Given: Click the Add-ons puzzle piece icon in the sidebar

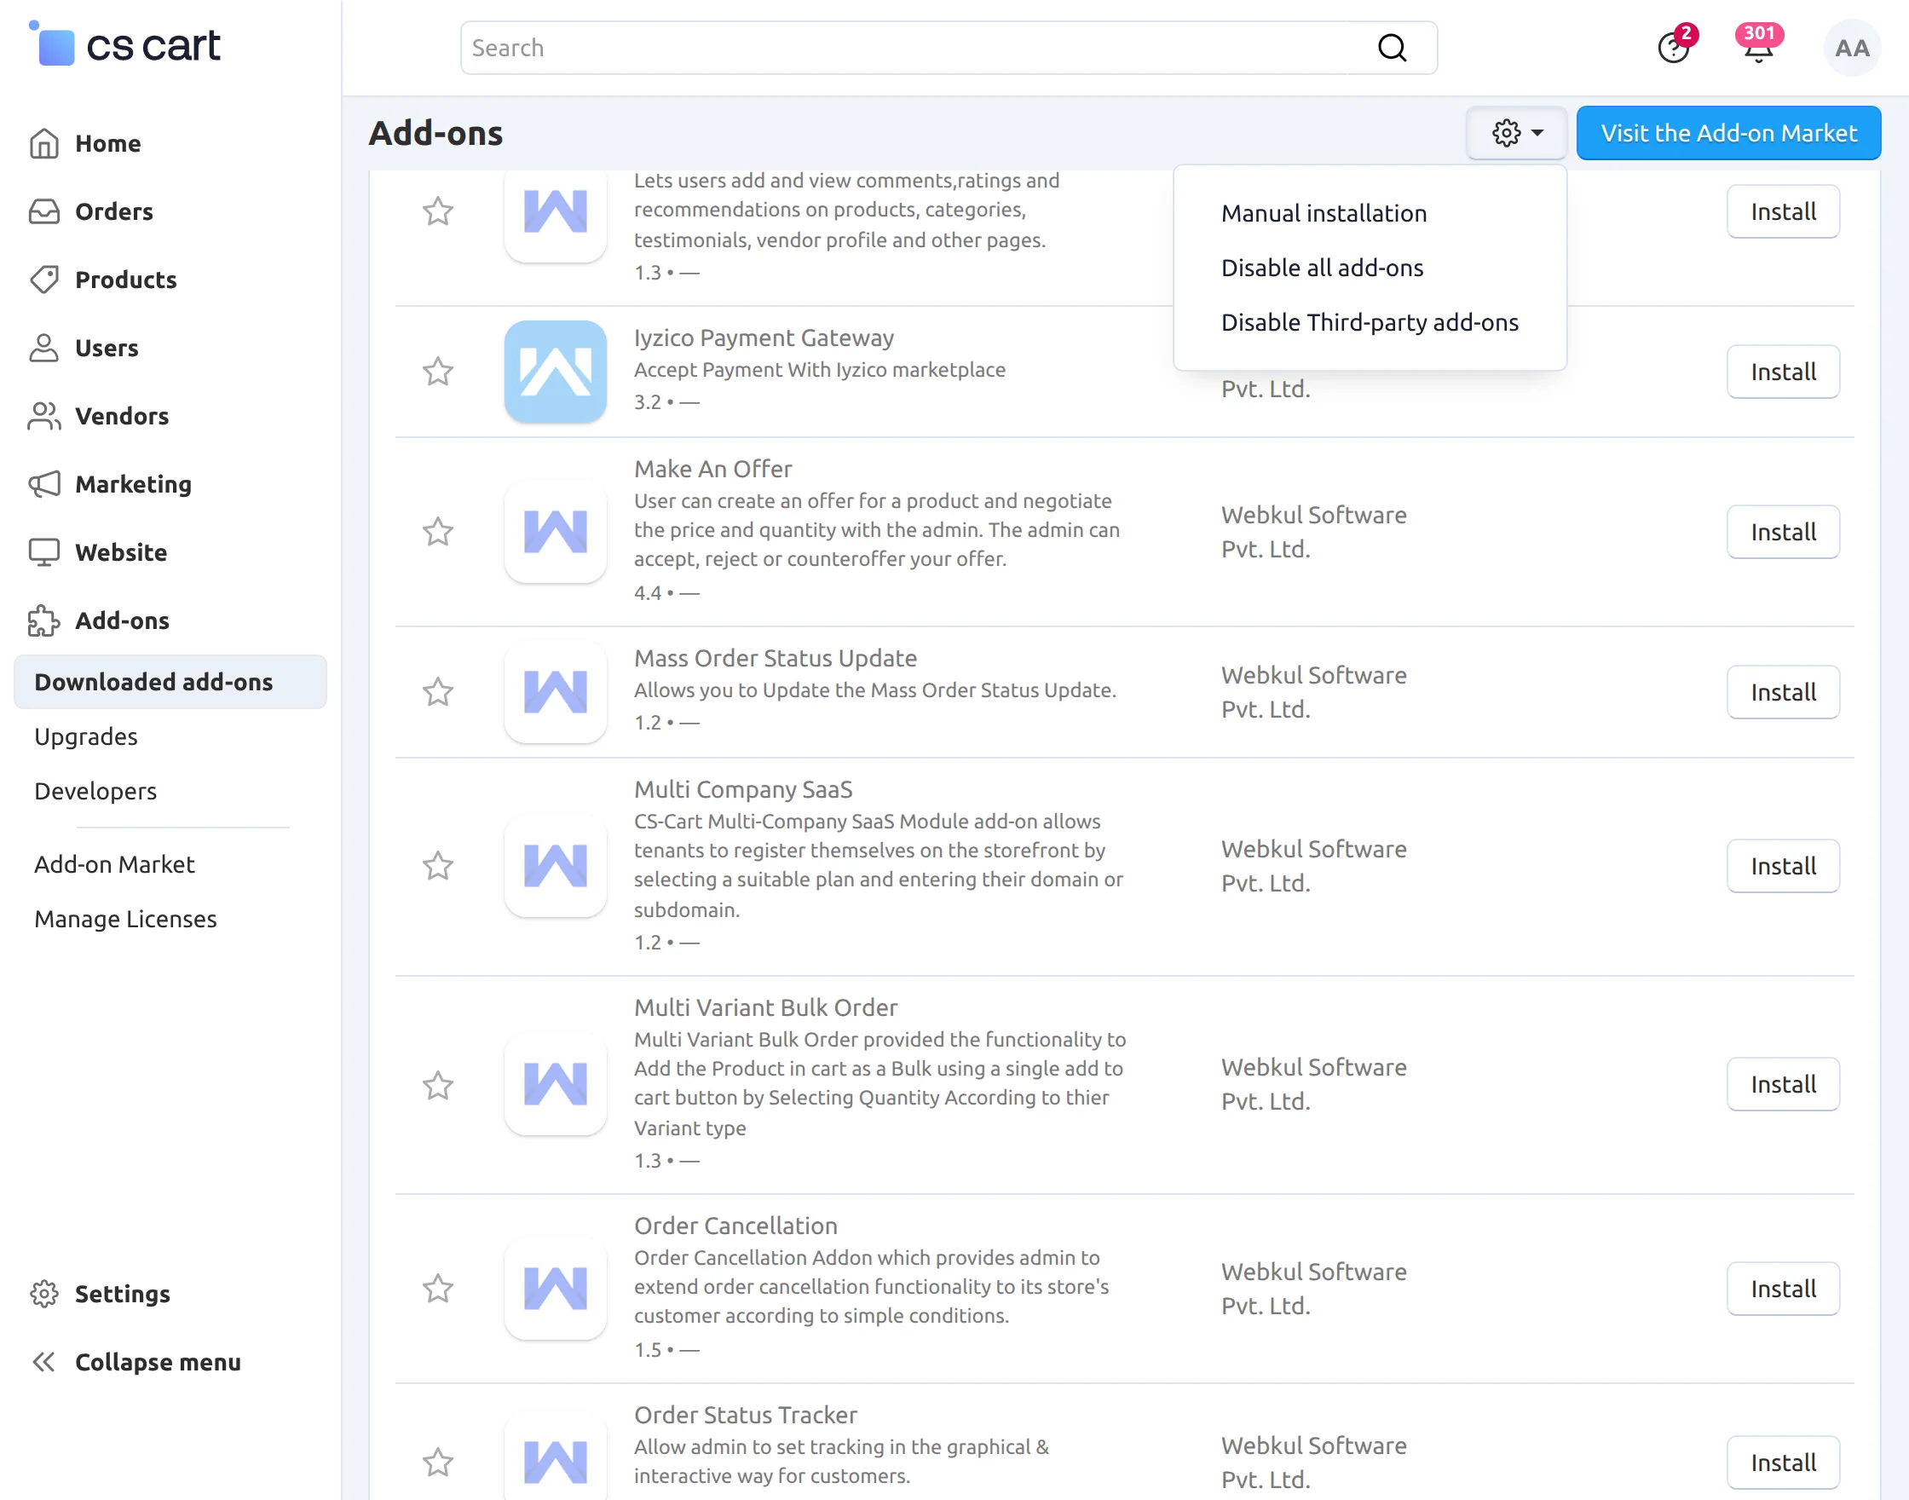Looking at the screenshot, I should click(x=44, y=621).
